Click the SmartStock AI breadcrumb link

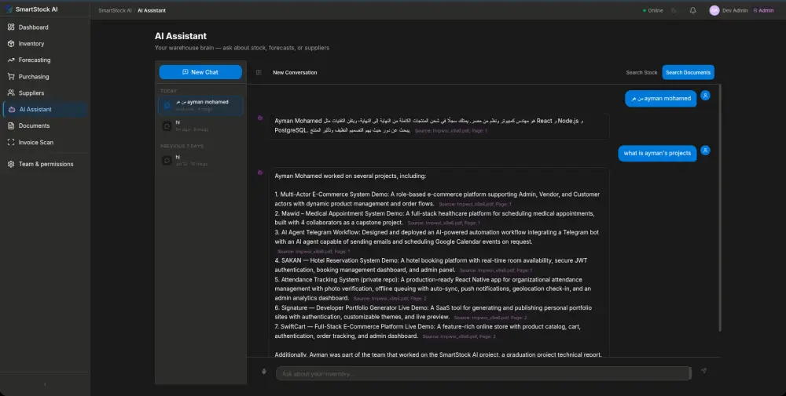pyautogui.click(x=115, y=10)
